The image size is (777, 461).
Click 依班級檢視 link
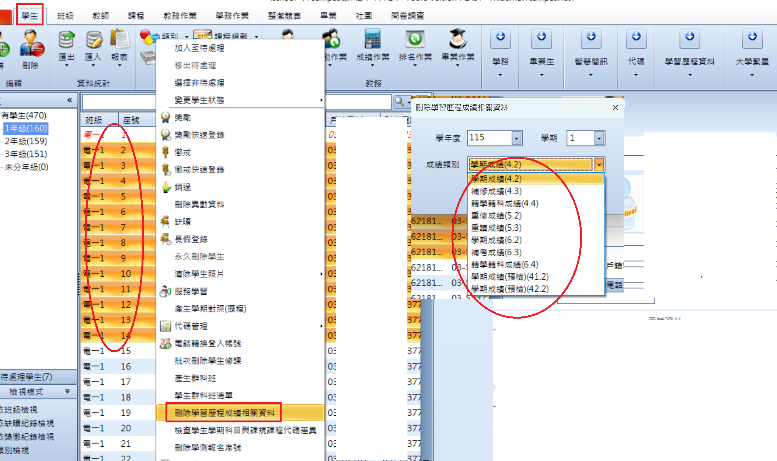coord(19,409)
